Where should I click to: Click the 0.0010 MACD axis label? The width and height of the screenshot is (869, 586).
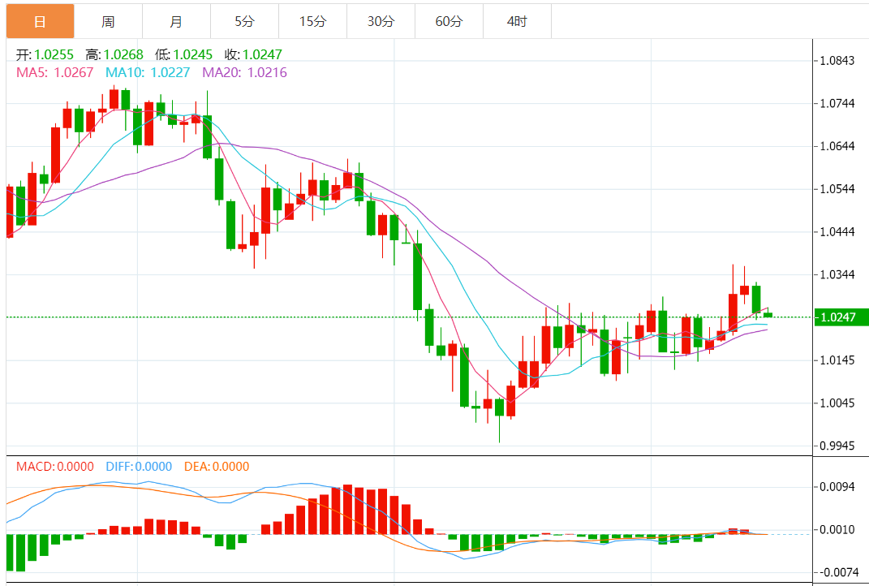click(x=837, y=529)
